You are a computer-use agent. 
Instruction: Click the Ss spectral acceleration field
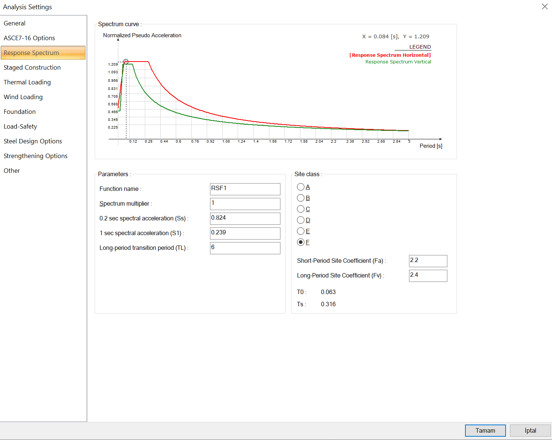click(245, 219)
